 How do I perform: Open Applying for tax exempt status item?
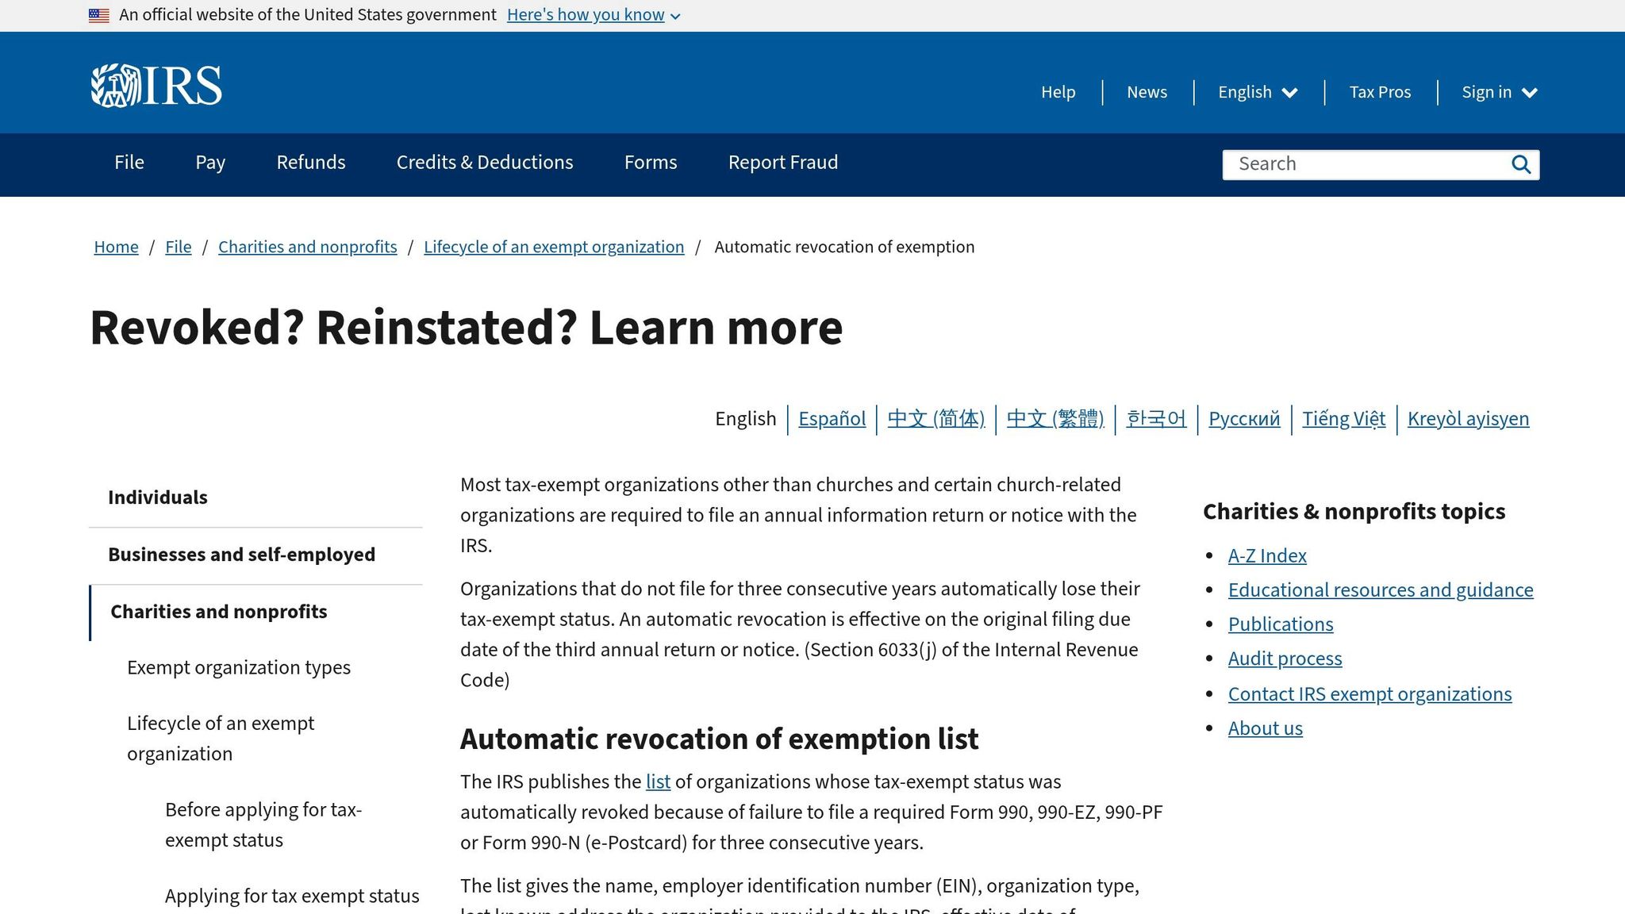pyautogui.click(x=292, y=897)
